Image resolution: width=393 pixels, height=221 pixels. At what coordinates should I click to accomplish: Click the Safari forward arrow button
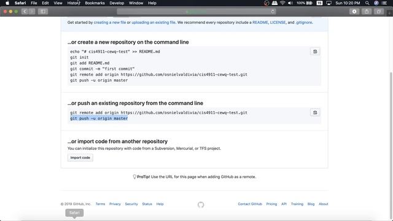tap(32, 11)
